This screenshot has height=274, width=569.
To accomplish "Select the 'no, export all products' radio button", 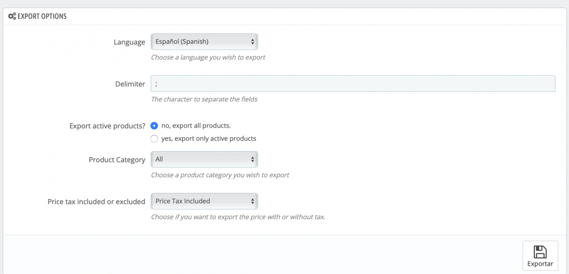I will [x=154, y=126].
